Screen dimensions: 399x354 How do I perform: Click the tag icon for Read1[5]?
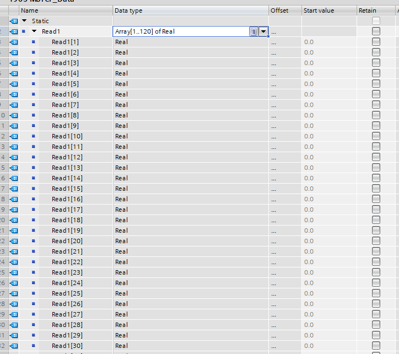[x=14, y=84]
